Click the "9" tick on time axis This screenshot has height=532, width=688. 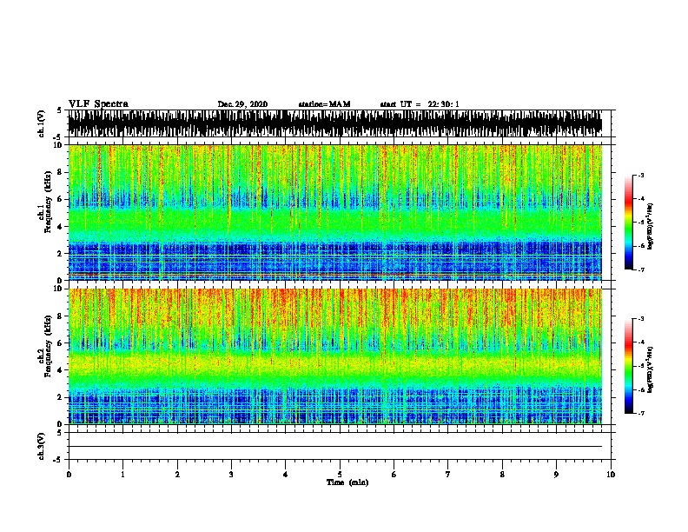[x=556, y=475]
